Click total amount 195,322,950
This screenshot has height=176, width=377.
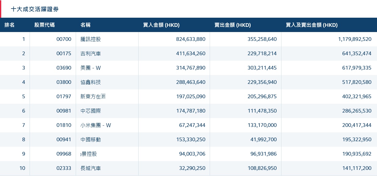[x=357, y=139]
